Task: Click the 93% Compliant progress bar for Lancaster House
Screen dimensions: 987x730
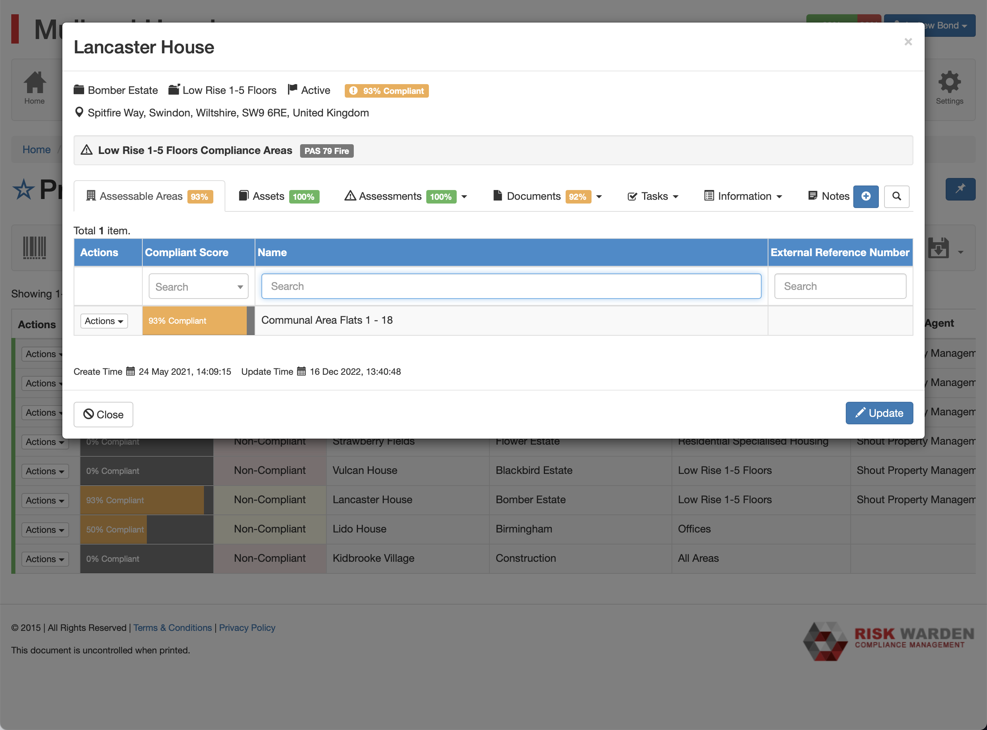Action: pyautogui.click(x=142, y=500)
